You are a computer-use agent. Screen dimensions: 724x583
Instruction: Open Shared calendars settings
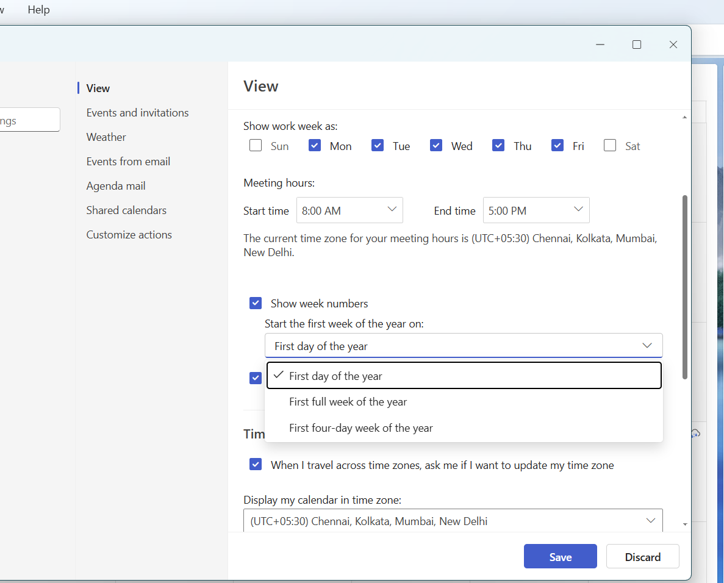click(x=126, y=210)
